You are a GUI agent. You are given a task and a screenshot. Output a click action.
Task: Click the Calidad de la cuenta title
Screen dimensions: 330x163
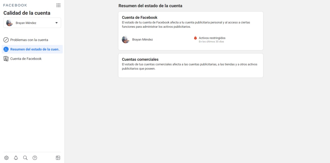click(27, 13)
